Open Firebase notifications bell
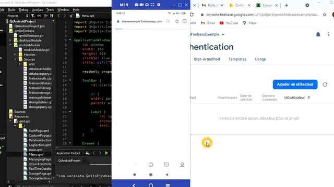The height and width of the screenshot is (187, 334). 318,34
